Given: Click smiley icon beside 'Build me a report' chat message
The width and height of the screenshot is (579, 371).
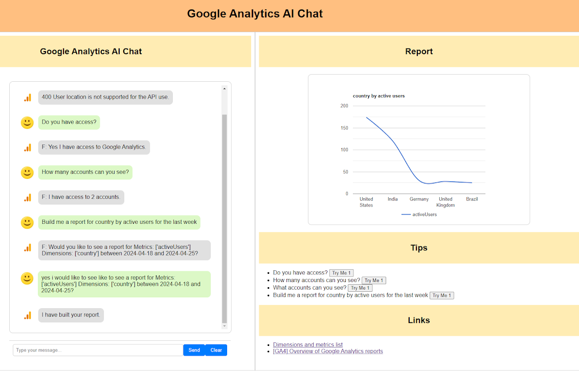Looking at the screenshot, I should (27, 222).
